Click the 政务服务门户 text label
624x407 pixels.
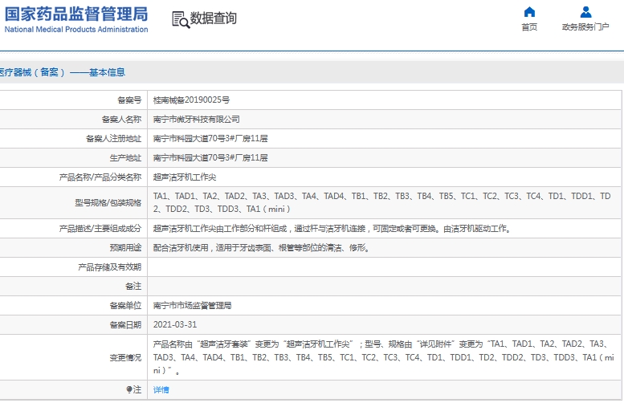click(585, 27)
